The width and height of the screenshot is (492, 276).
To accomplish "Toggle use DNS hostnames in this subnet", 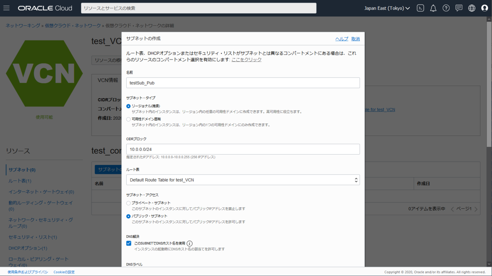I will [129, 243].
